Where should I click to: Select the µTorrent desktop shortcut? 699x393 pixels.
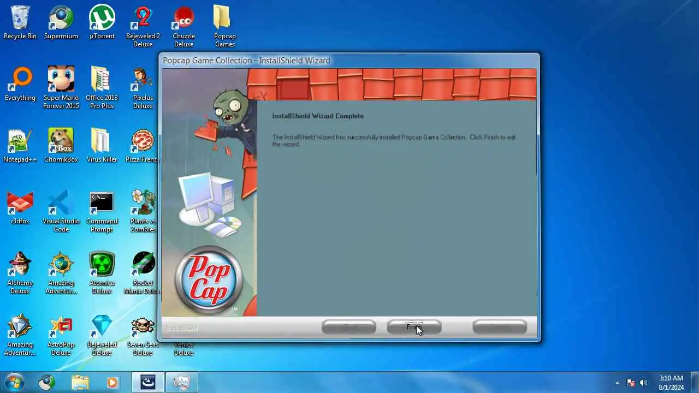pos(102,23)
